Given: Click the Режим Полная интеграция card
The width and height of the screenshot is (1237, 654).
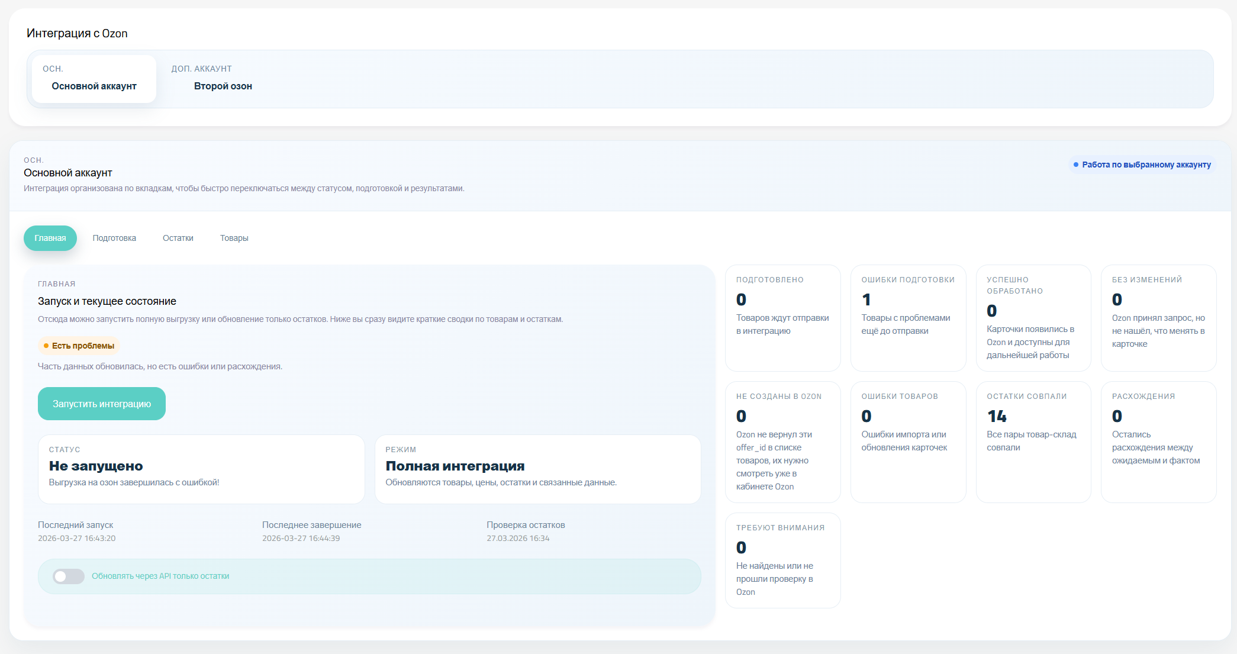Looking at the screenshot, I should [x=538, y=469].
